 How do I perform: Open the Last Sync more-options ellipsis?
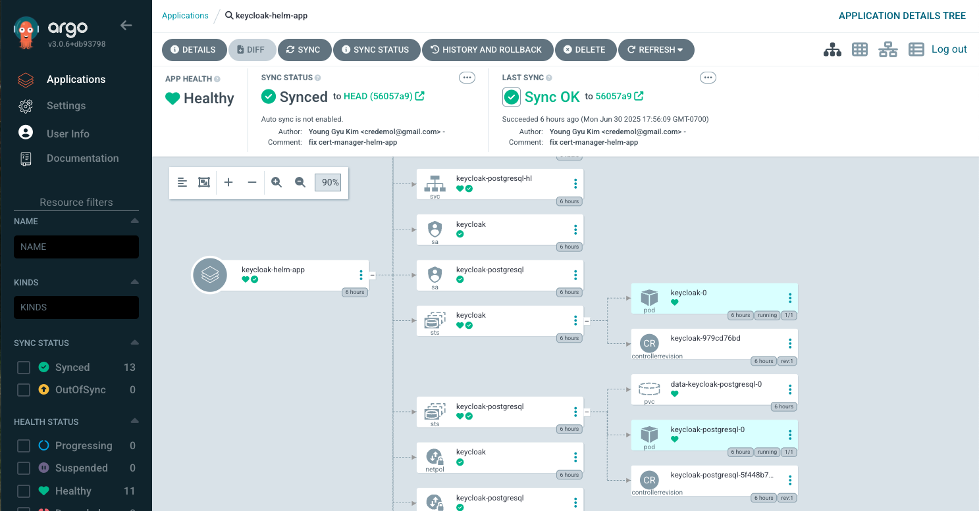click(708, 78)
